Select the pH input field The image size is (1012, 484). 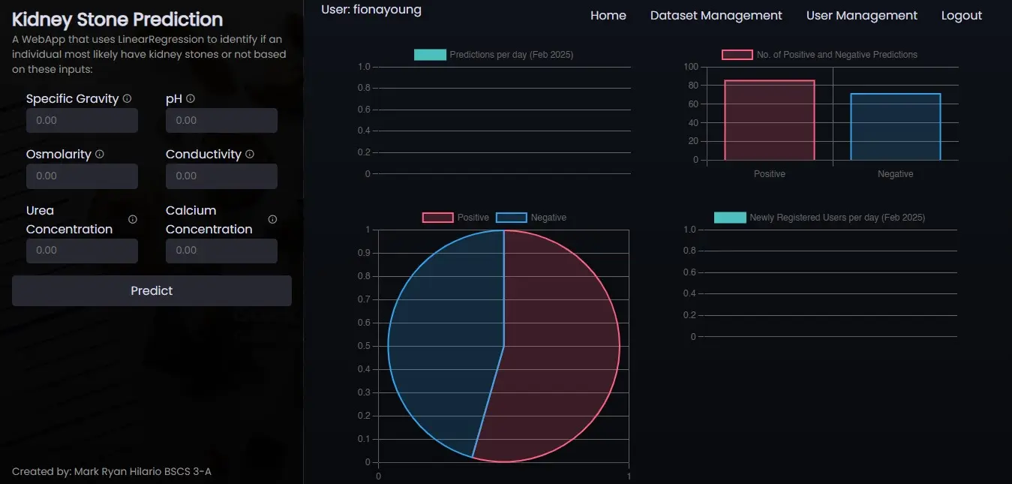coord(221,121)
